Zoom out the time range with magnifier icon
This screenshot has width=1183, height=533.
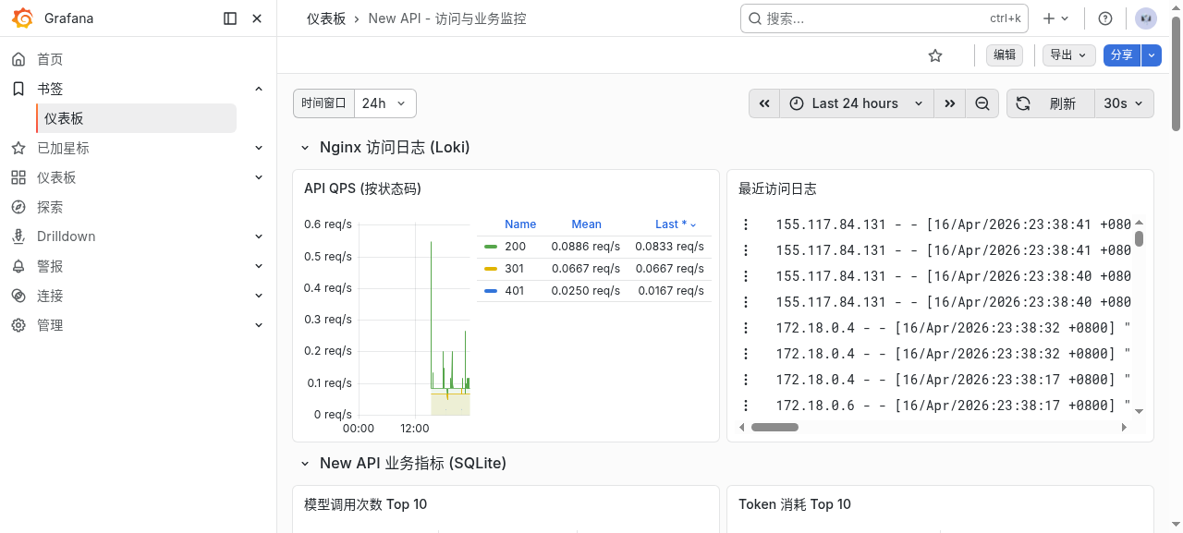pyautogui.click(x=982, y=103)
